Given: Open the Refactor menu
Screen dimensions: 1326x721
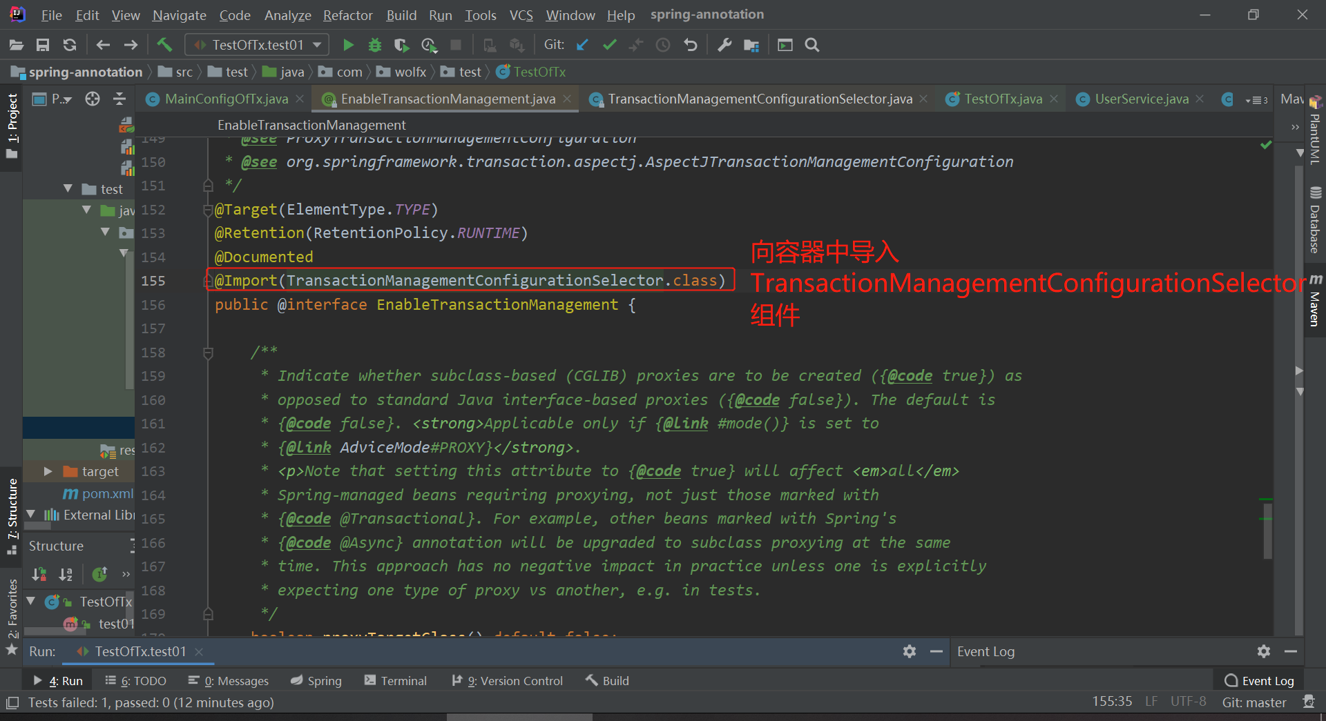Looking at the screenshot, I should point(347,14).
